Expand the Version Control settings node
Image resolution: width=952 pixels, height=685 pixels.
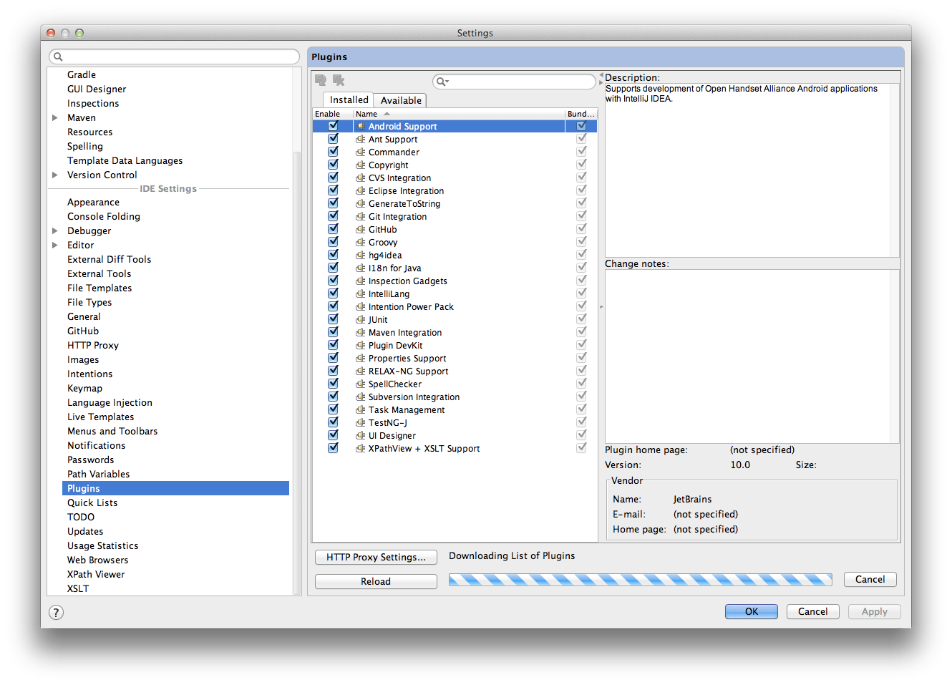pos(55,175)
